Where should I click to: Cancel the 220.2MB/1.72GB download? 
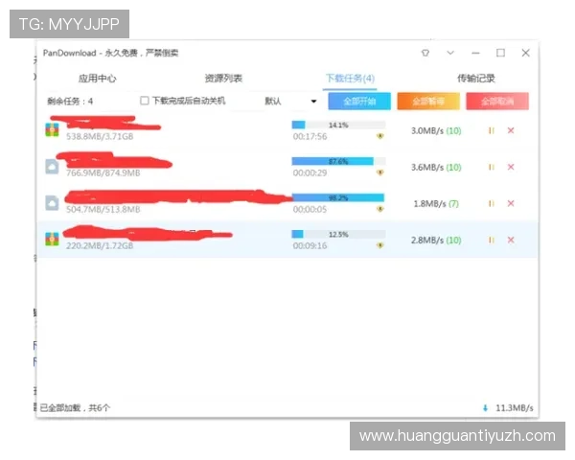[511, 240]
